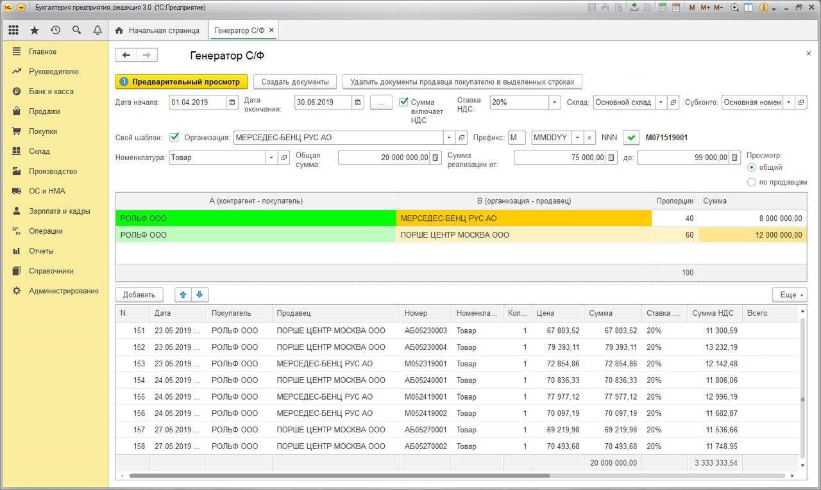Go back with the left arrow button

coord(126,55)
